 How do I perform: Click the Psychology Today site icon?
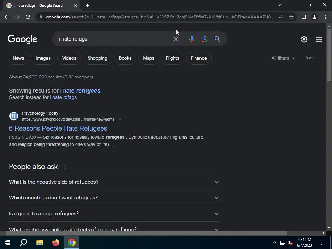coord(14,116)
